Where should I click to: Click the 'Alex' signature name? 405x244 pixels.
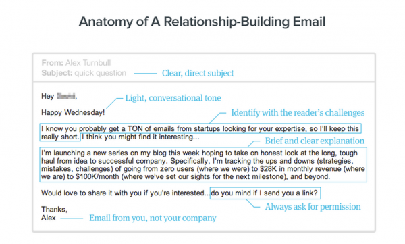[x=49, y=218]
